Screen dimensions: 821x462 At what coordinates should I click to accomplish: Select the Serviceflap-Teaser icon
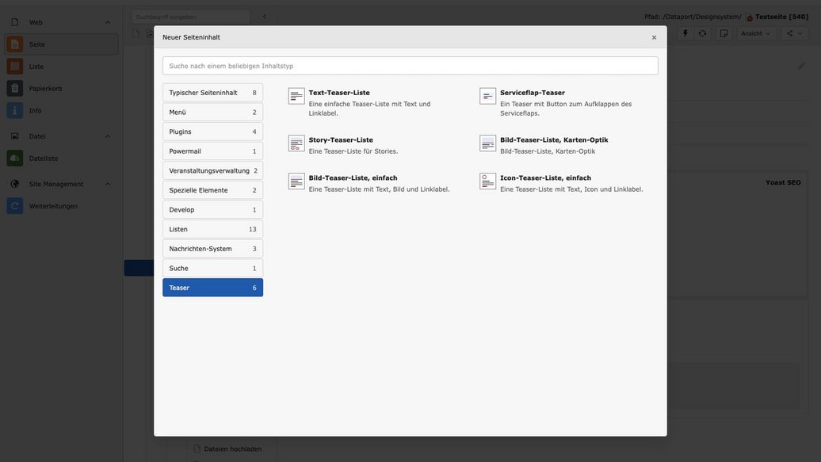point(487,96)
